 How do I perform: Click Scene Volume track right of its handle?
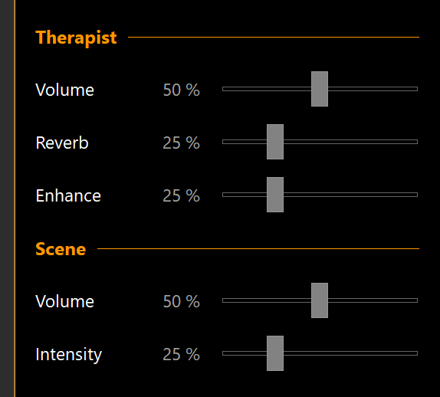(373, 300)
